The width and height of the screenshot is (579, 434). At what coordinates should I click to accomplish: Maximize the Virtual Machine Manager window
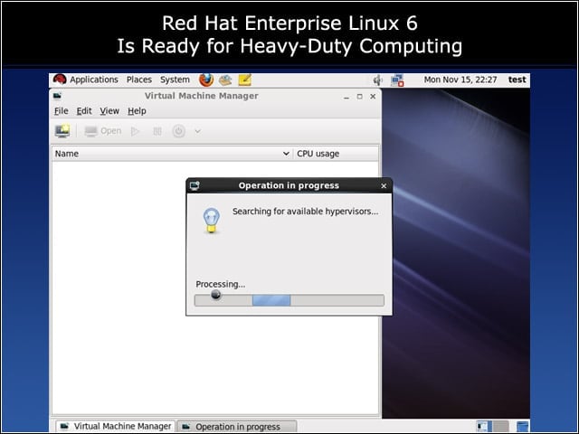tap(360, 97)
